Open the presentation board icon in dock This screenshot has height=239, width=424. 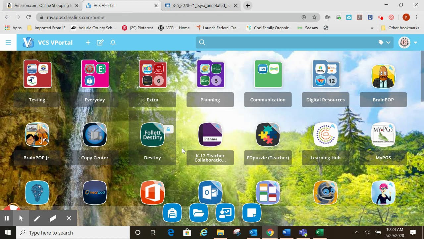(225, 213)
